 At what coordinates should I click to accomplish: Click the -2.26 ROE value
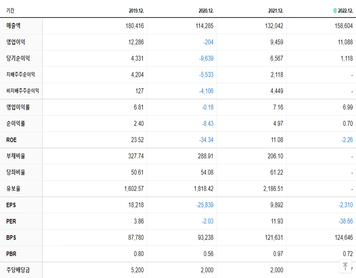click(347, 140)
